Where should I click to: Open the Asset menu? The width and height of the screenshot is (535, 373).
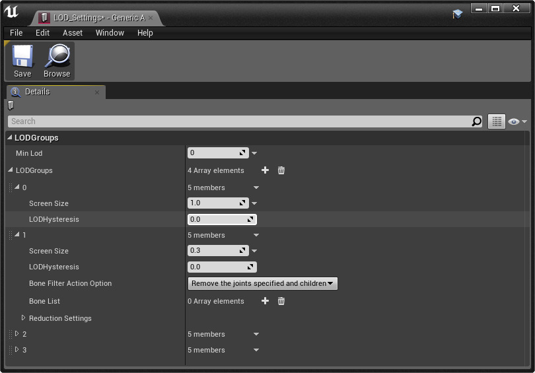click(73, 33)
